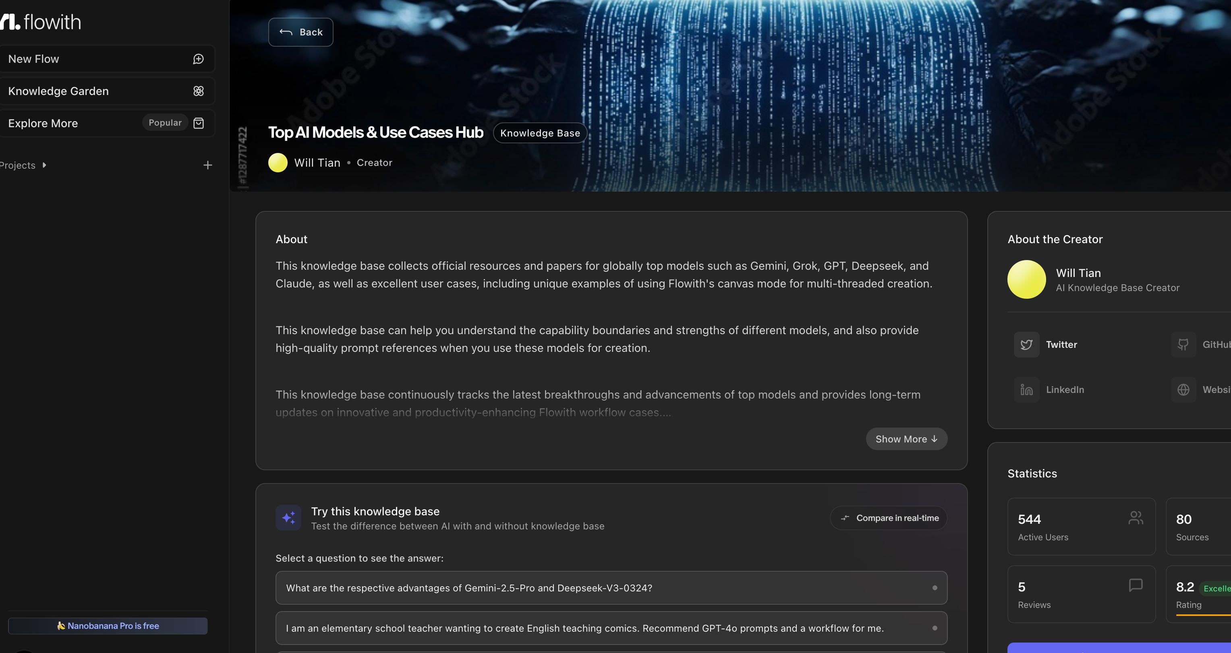Click the Website globe icon
Viewport: 1231px width, 653px height.
pos(1183,390)
